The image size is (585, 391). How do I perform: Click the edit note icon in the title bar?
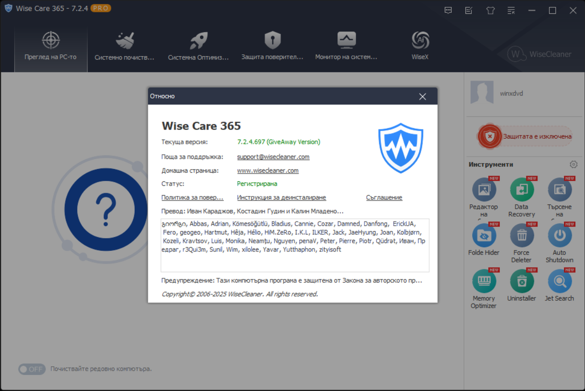469,10
